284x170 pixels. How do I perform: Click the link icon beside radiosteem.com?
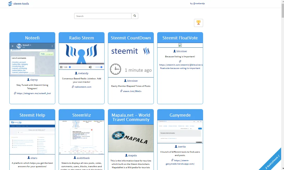73,87
